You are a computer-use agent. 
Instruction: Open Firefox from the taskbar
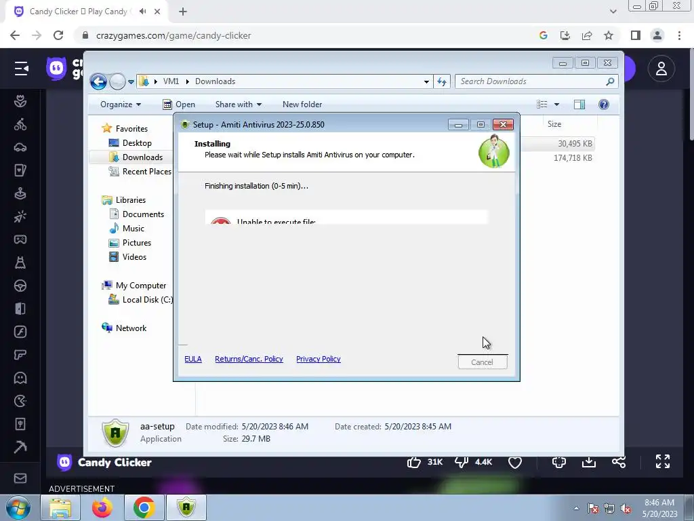[102, 507]
